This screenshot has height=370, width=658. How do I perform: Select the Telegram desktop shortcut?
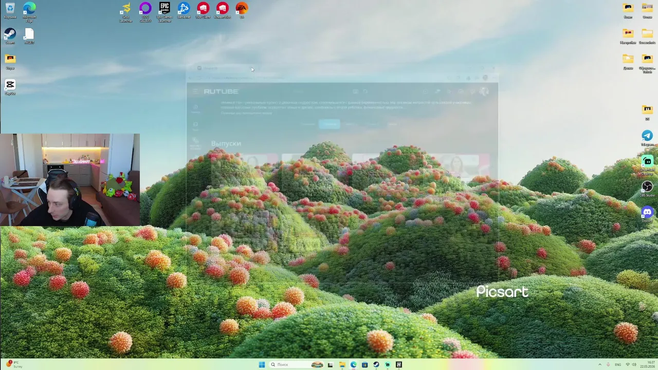tap(647, 138)
